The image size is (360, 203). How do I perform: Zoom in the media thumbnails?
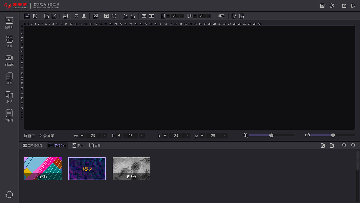(344, 145)
